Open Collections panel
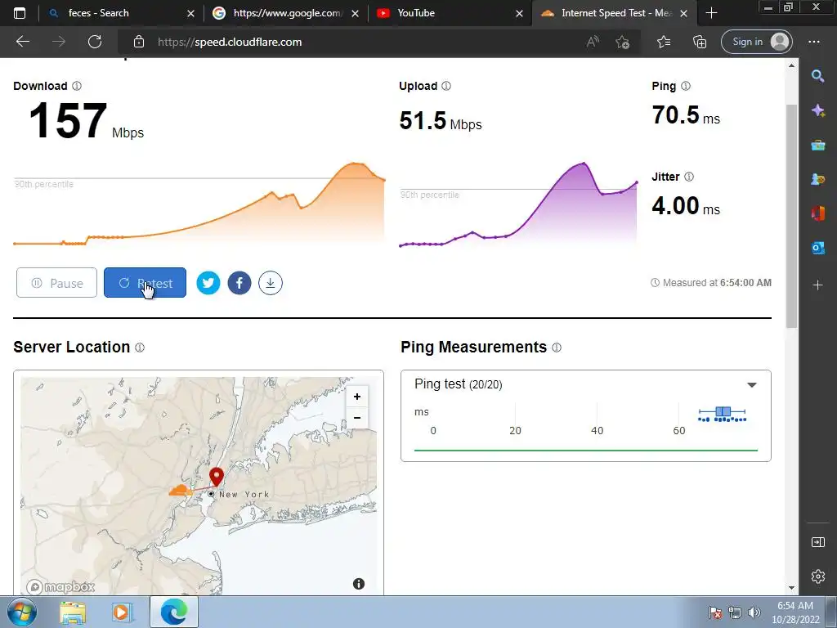Viewport: 837px width, 628px height. [700, 42]
